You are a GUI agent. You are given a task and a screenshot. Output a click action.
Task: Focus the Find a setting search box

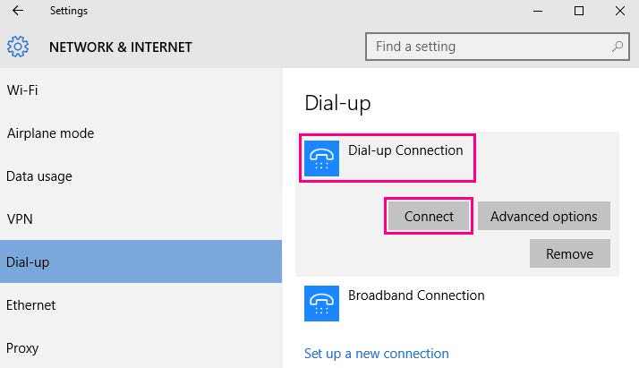pyautogui.click(x=498, y=47)
